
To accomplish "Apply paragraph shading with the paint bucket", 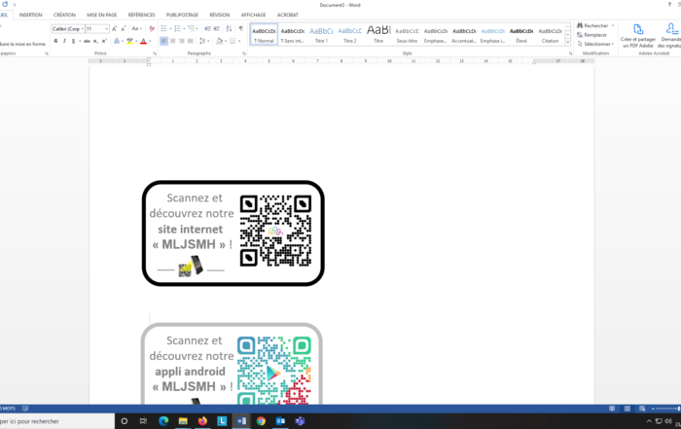I will coord(219,41).
